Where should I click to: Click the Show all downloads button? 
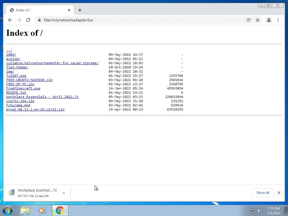[263, 193]
